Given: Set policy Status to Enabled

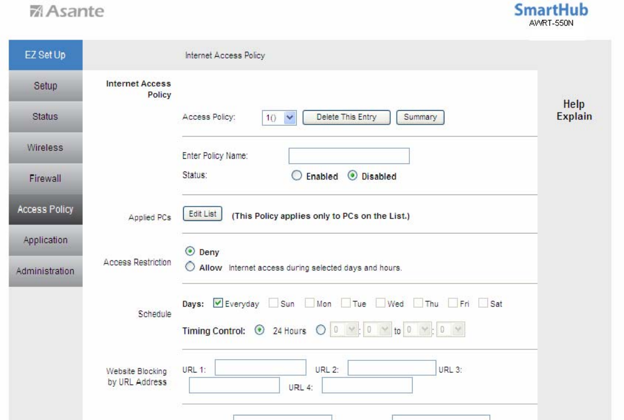Looking at the screenshot, I should (297, 176).
